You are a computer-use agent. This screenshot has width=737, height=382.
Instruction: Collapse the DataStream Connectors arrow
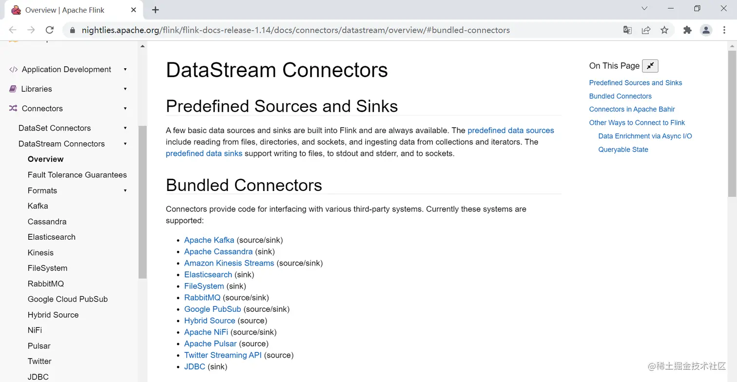click(125, 144)
